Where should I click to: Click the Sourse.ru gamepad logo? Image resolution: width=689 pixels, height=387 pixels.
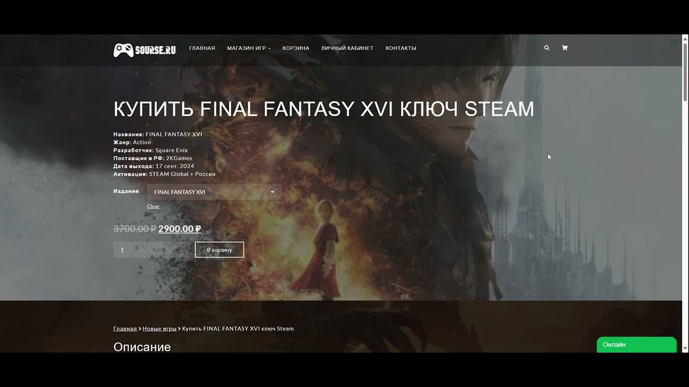(x=144, y=49)
